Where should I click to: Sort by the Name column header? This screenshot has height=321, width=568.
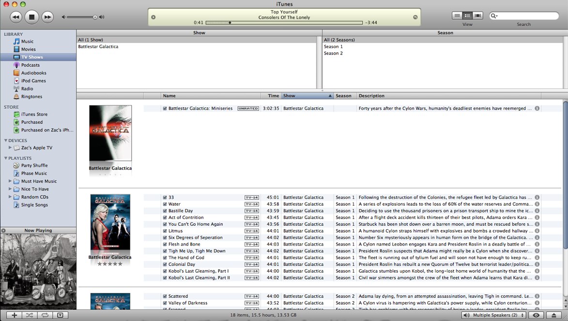[x=211, y=96]
